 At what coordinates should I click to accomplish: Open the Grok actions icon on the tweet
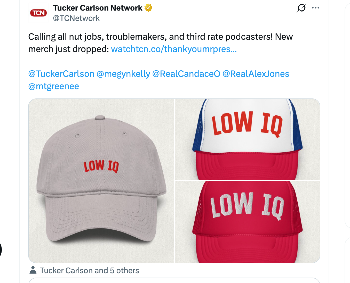click(x=301, y=8)
